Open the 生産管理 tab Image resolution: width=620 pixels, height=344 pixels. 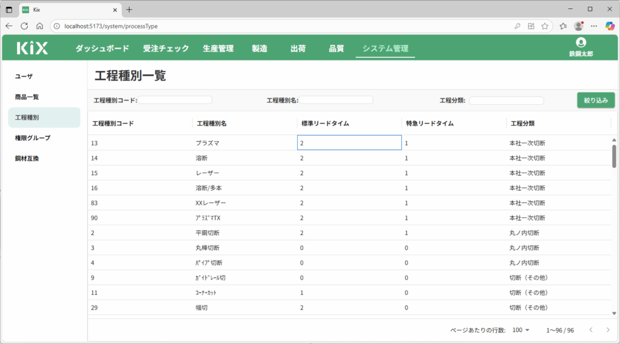coord(218,48)
